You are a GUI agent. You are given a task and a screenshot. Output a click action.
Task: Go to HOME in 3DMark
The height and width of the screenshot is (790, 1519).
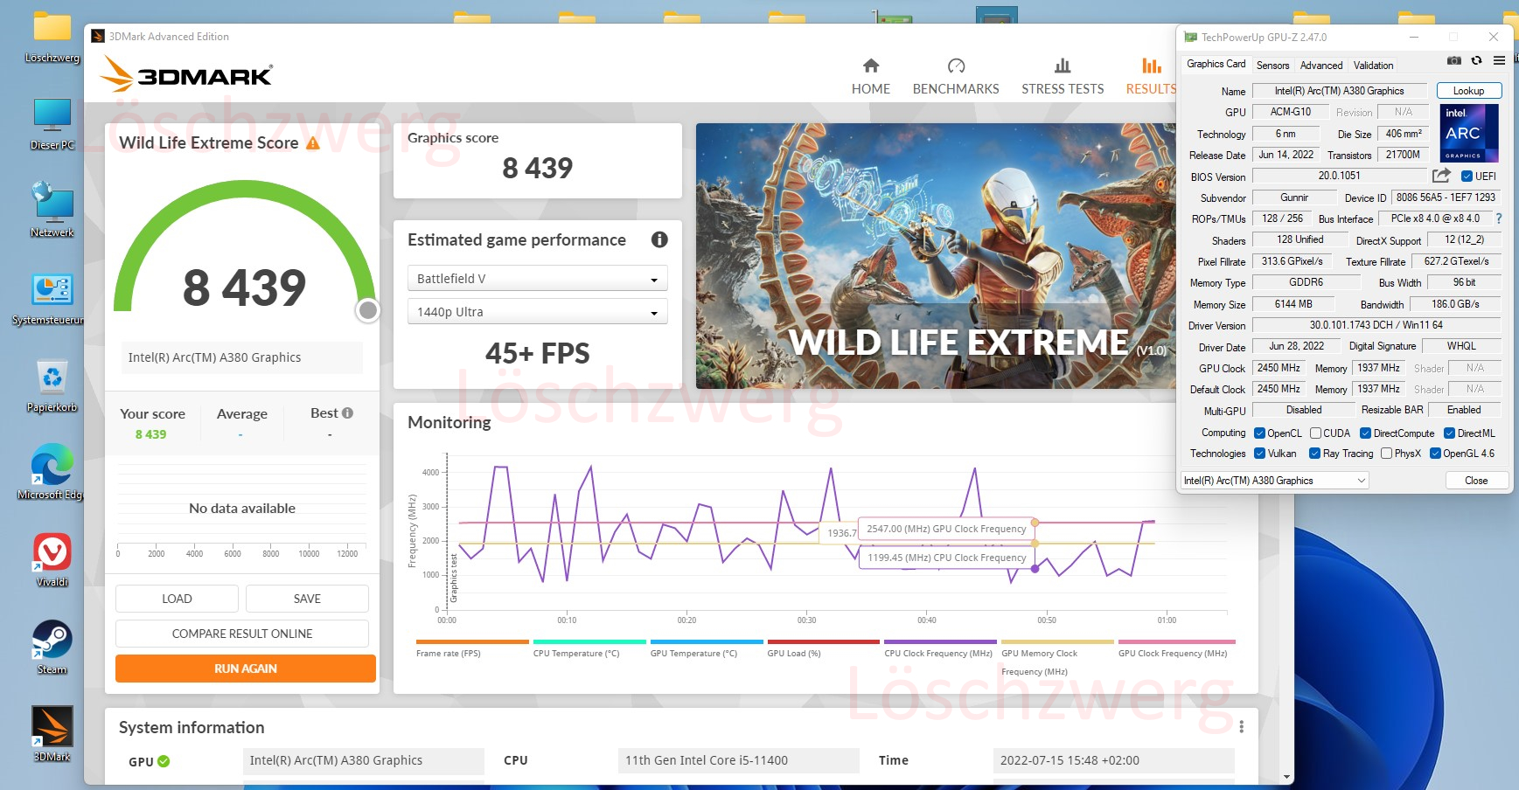[871, 76]
